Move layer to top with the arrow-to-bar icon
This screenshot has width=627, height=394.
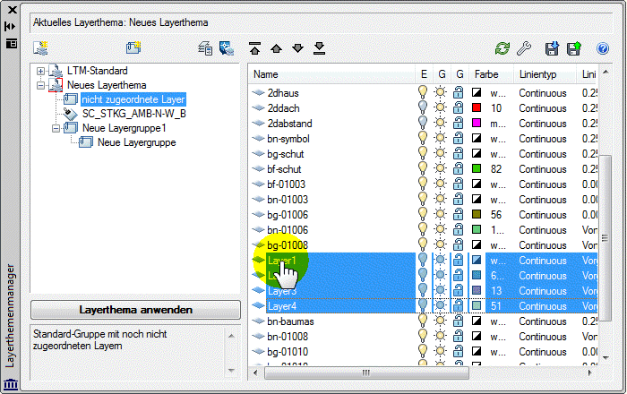click(x=254, y=48)
